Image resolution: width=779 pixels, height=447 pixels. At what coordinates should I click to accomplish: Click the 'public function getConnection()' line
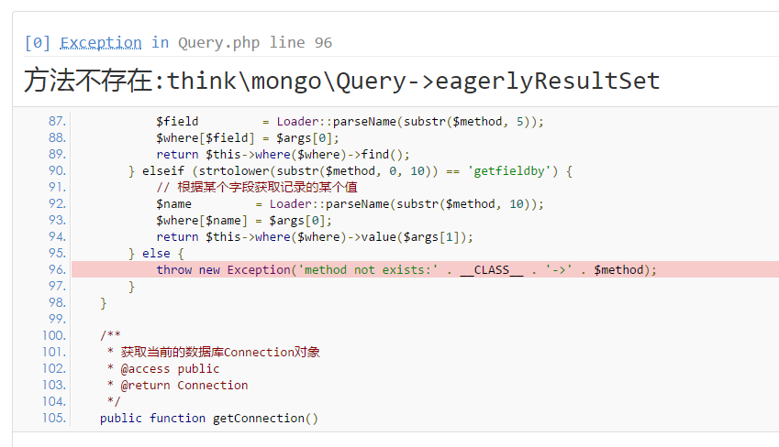(209, 418)
